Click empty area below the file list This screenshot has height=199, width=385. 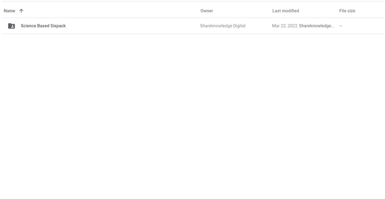tap(192, 115)
